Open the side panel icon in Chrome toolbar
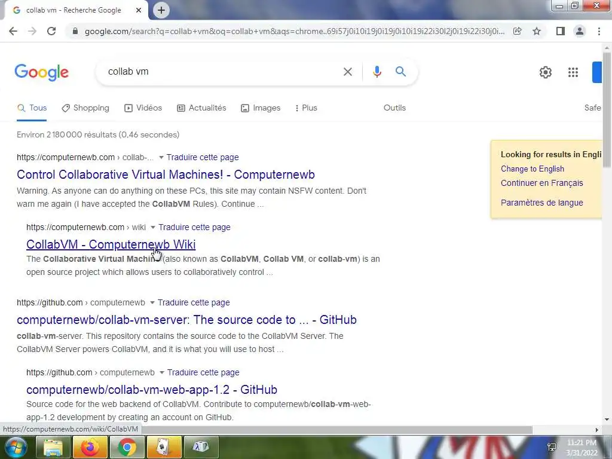Screen dimensions: 612x459 coord(561,31)
